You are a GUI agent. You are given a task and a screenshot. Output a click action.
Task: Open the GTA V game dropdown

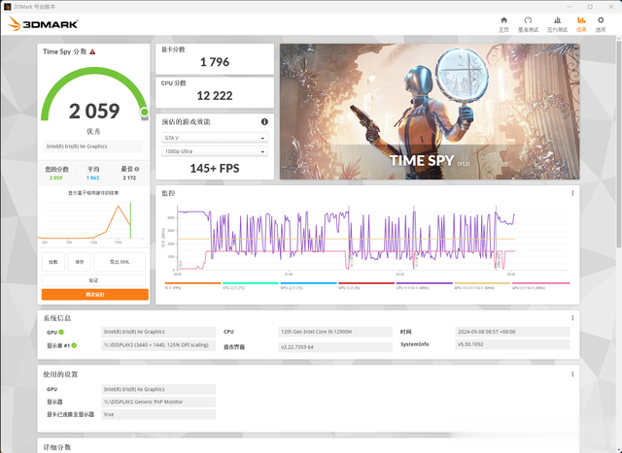pyautogui.click(x=215, y=138)
